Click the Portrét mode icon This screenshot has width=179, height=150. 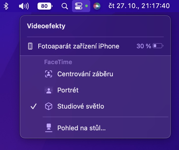click(x=48, y=90)
